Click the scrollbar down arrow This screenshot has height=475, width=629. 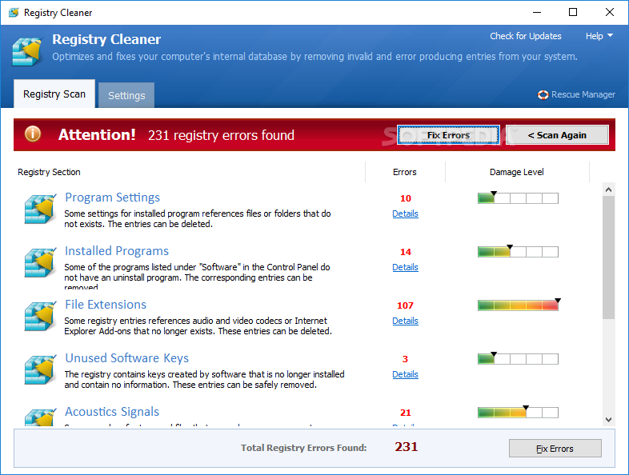click(608, 420)
